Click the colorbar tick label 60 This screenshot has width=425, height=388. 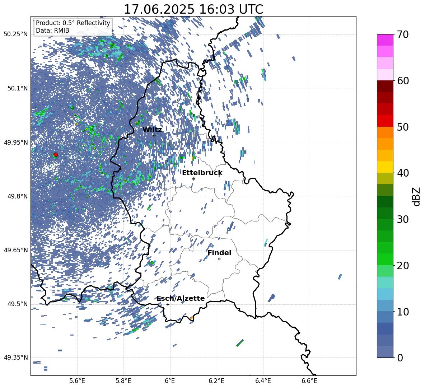click(403, 81)
